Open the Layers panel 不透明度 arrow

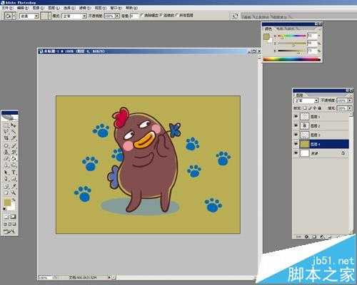click(350, 100)
